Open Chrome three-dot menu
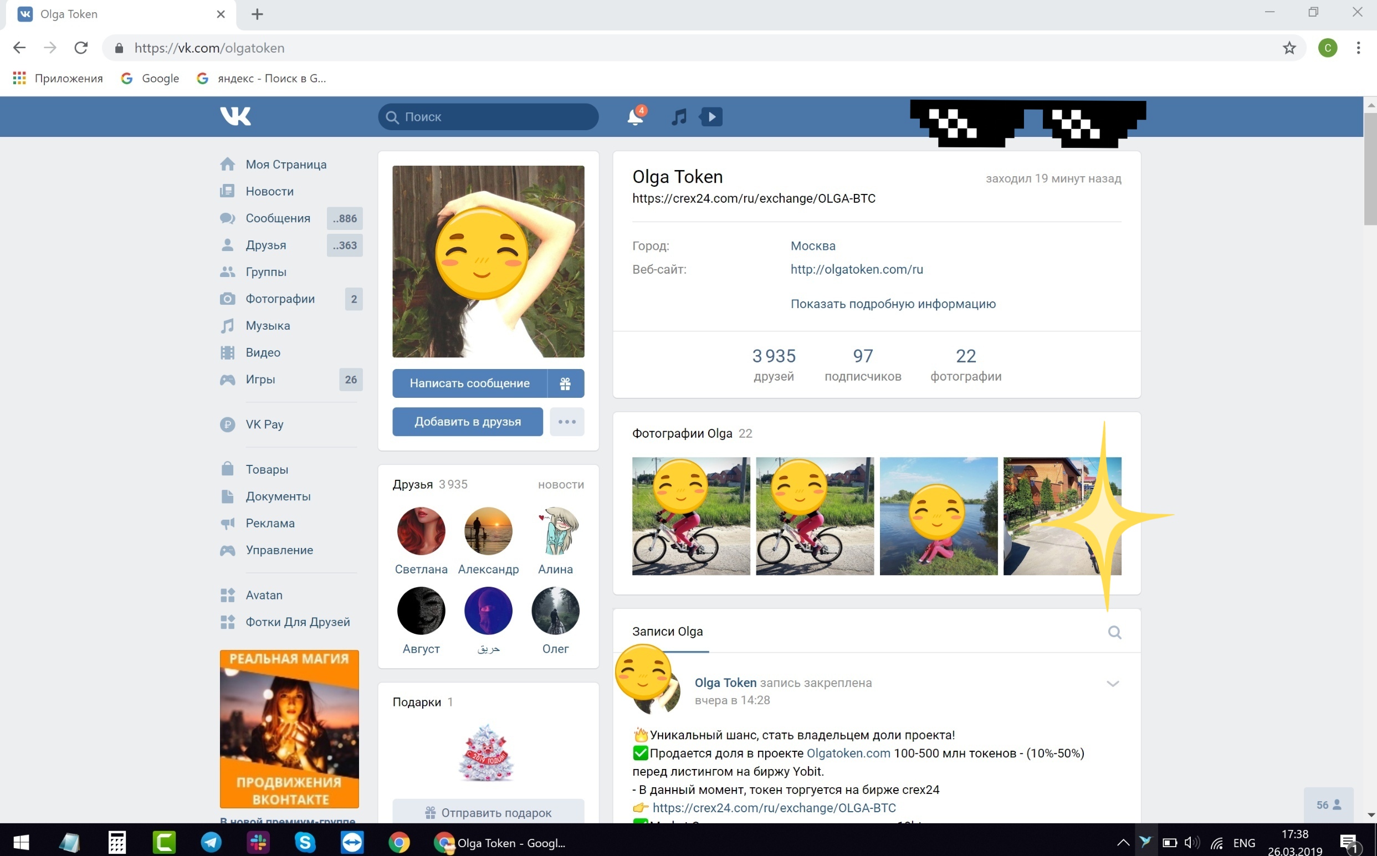 pyautogui.click(x=1358, y=48)
